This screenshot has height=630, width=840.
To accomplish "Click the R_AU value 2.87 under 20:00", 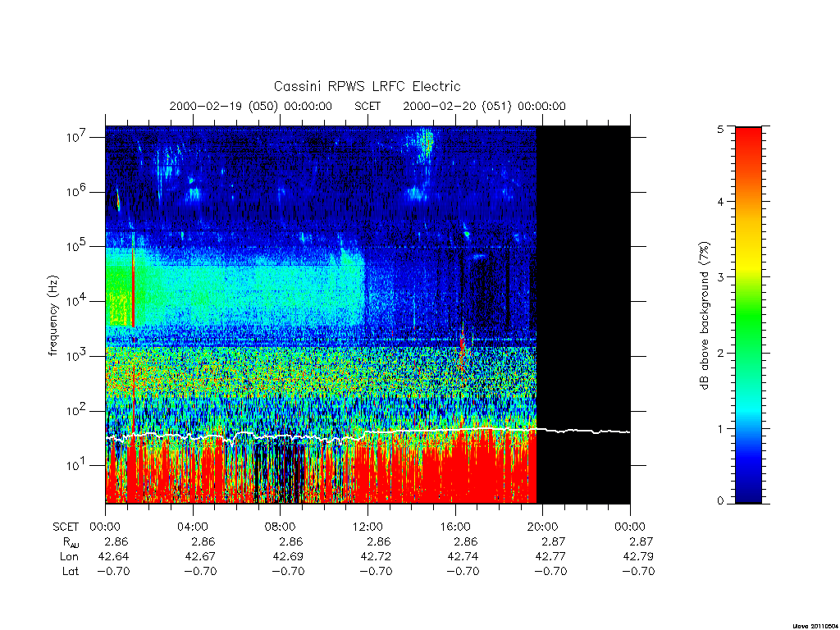I will tap(553, 541).
